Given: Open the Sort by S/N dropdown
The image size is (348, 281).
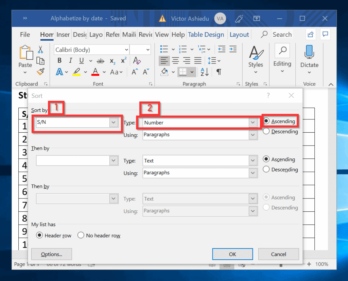Looking at the screenshot, I should tap(114, 122).
